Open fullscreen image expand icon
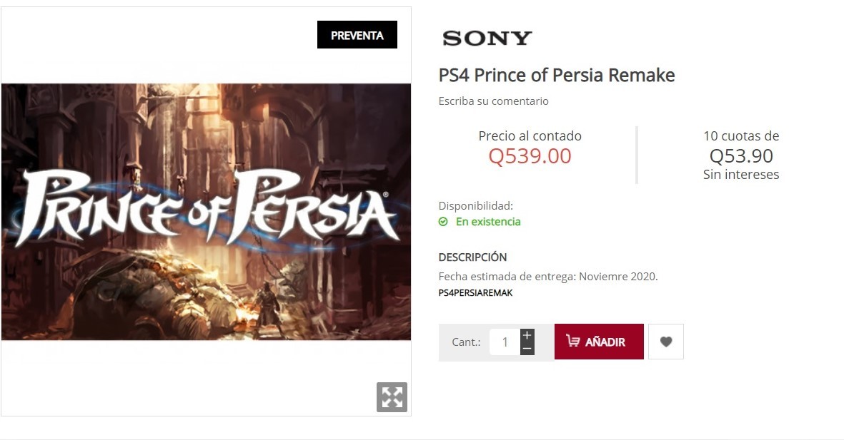 392,397
